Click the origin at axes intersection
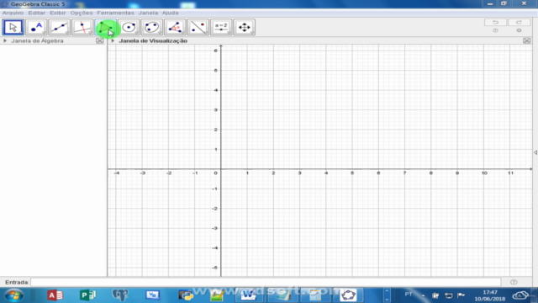538x303 pixels. click(x=221, y=169)
